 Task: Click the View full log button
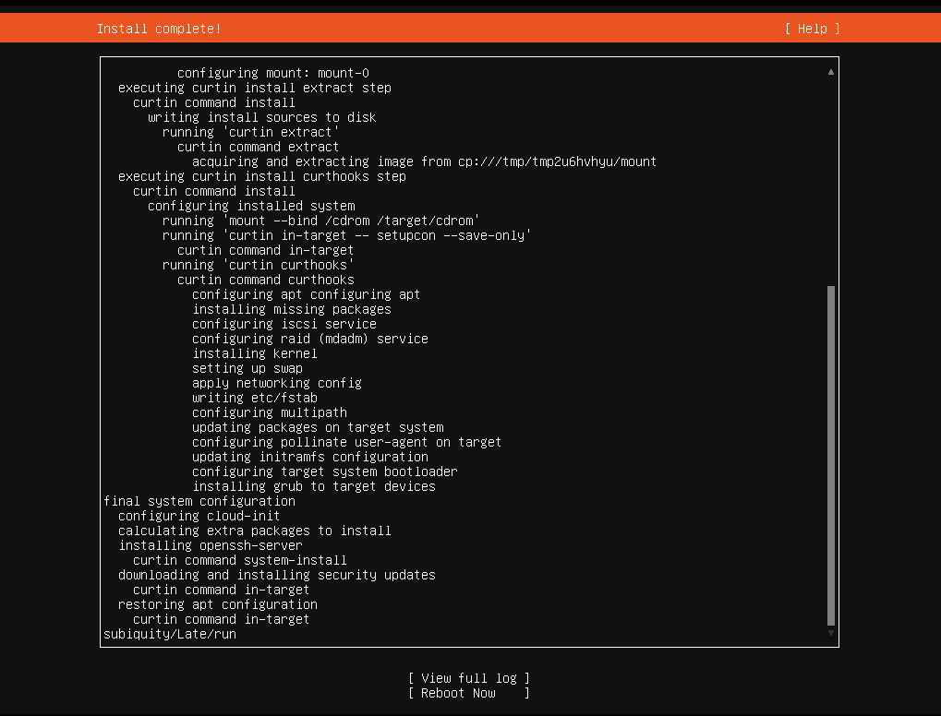coord(469,677)
